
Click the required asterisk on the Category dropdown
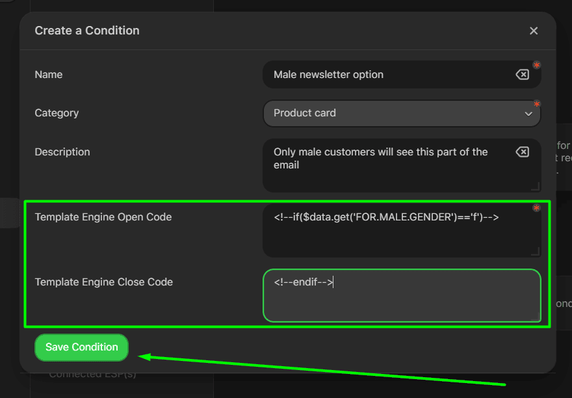[536, 104]
